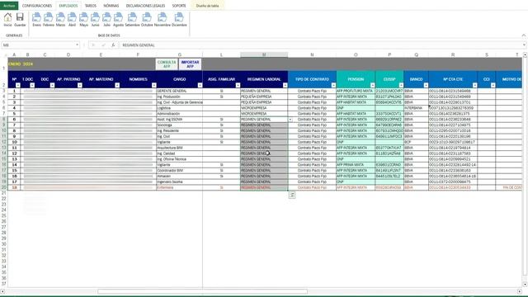Viewport: 528px width, 297px height.
Task: Open the Octubre database icon
Action: click(147, 20)
